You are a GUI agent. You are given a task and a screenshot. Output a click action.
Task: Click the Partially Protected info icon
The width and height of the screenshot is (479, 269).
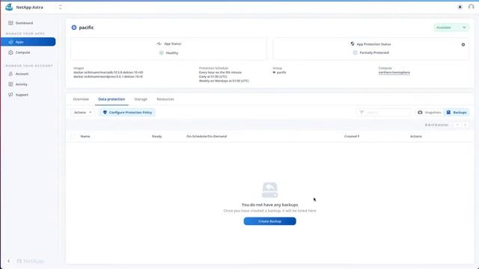pos(355,52)
